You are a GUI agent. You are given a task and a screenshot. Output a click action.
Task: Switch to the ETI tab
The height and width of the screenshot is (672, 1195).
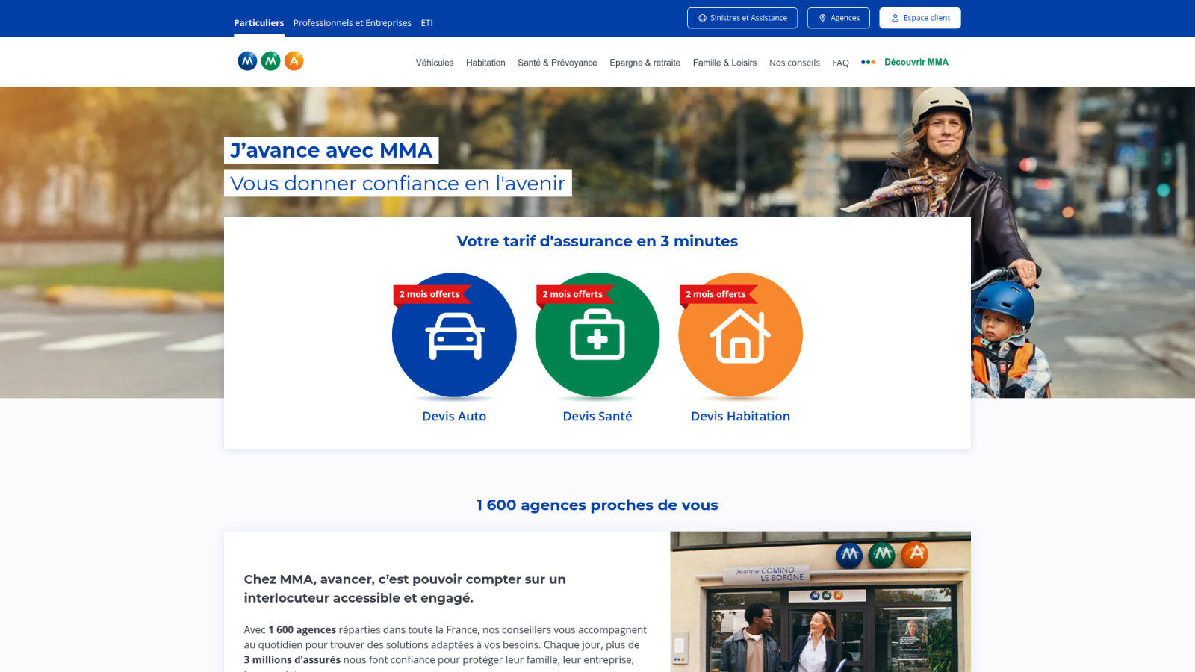tap(426, 23)
